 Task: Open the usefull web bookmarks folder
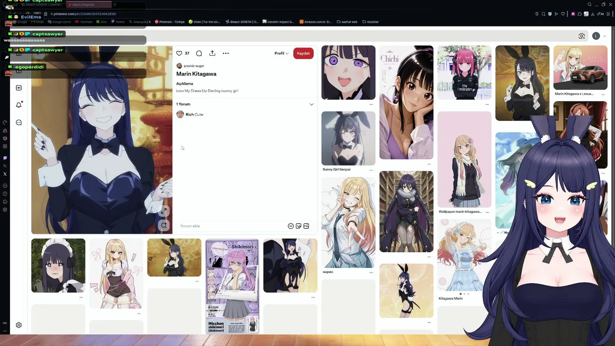click(347, 22)
